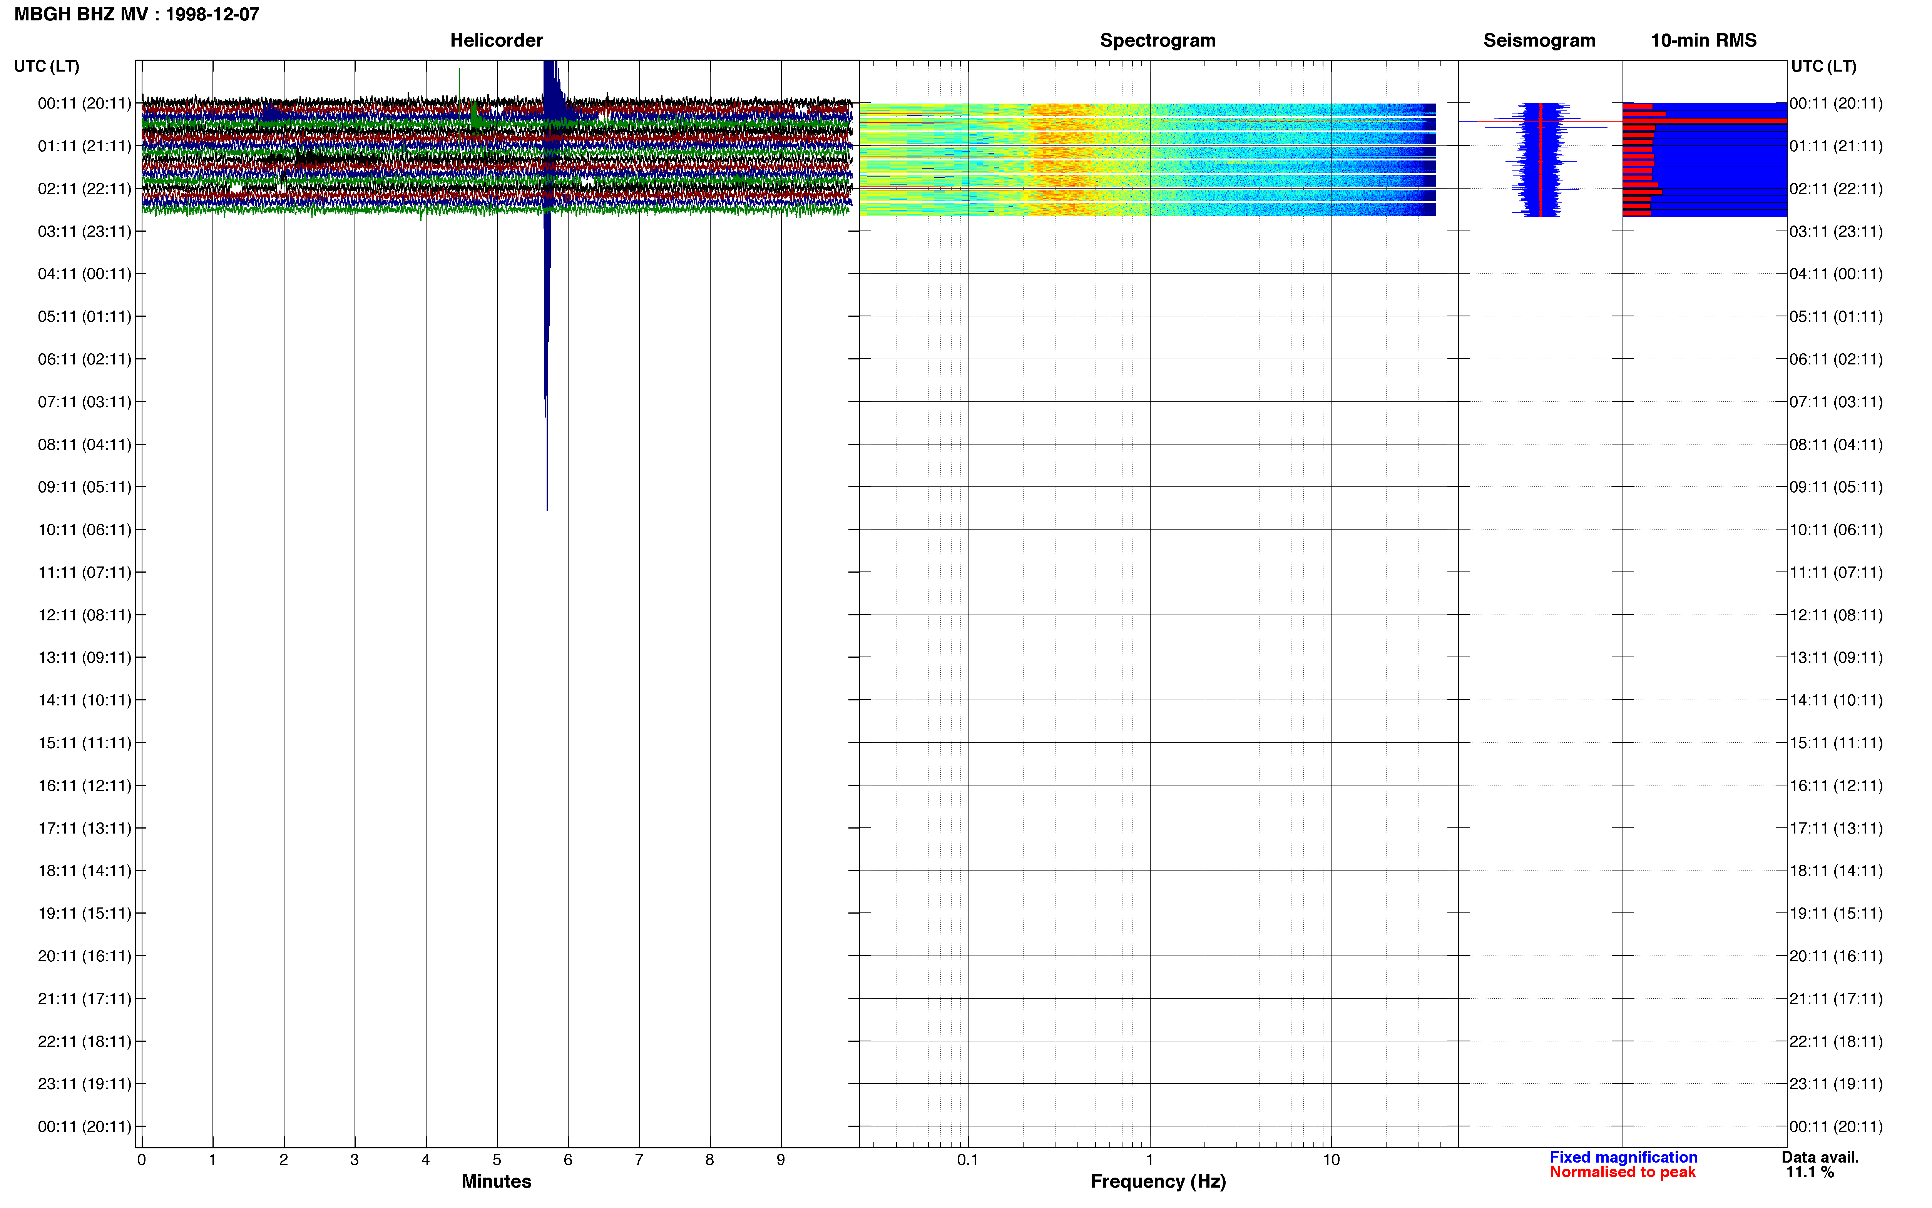Click the '0.1' tick on Frequency axis

click(968, 1159)
